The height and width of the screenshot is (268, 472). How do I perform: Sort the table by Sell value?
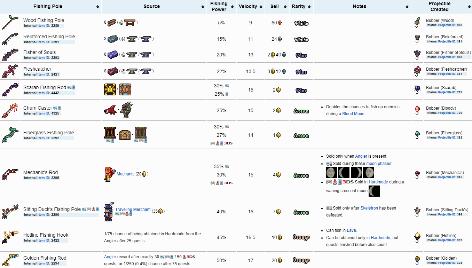pyautogui.click(x=285, y=7)
